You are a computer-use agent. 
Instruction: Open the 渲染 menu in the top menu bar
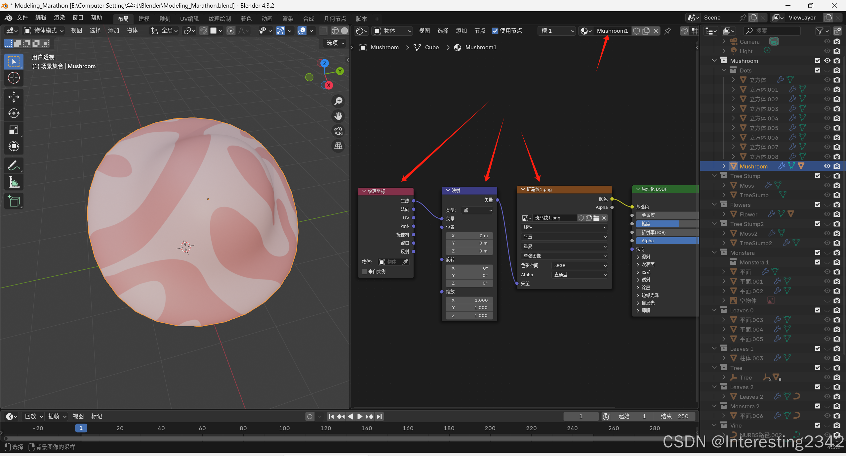click(59, 18)
